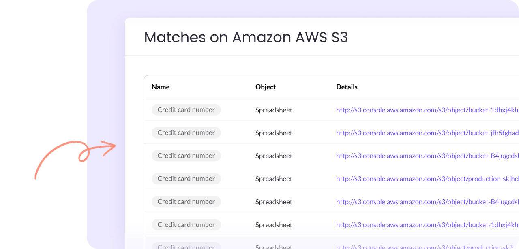Click the first row's Credit card number tag
519x249 pixels.
tap(186, 110)
